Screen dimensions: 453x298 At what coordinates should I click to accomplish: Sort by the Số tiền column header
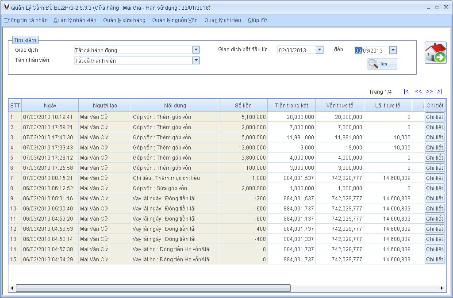coord(243,105)
